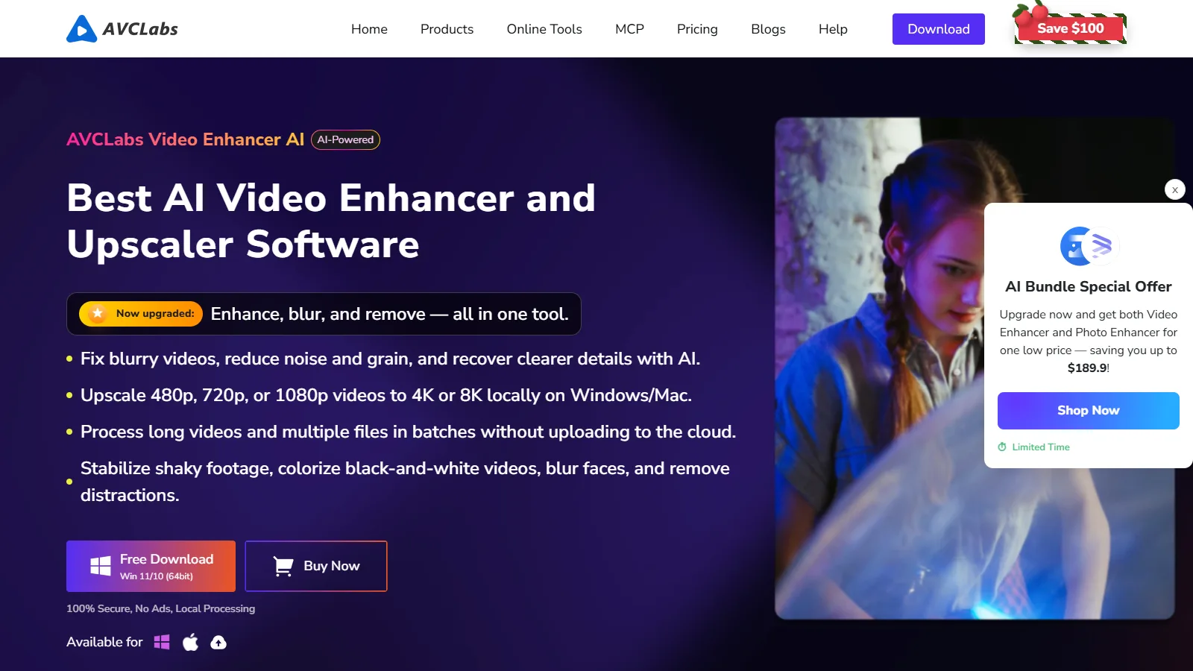Click the star icon in Now upgraded badge
Viewport: 1193px width, 671px height.
click(x=98, y=314)
